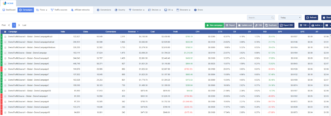Open the Errors report

pyautogui.click(x=198, y=10)
